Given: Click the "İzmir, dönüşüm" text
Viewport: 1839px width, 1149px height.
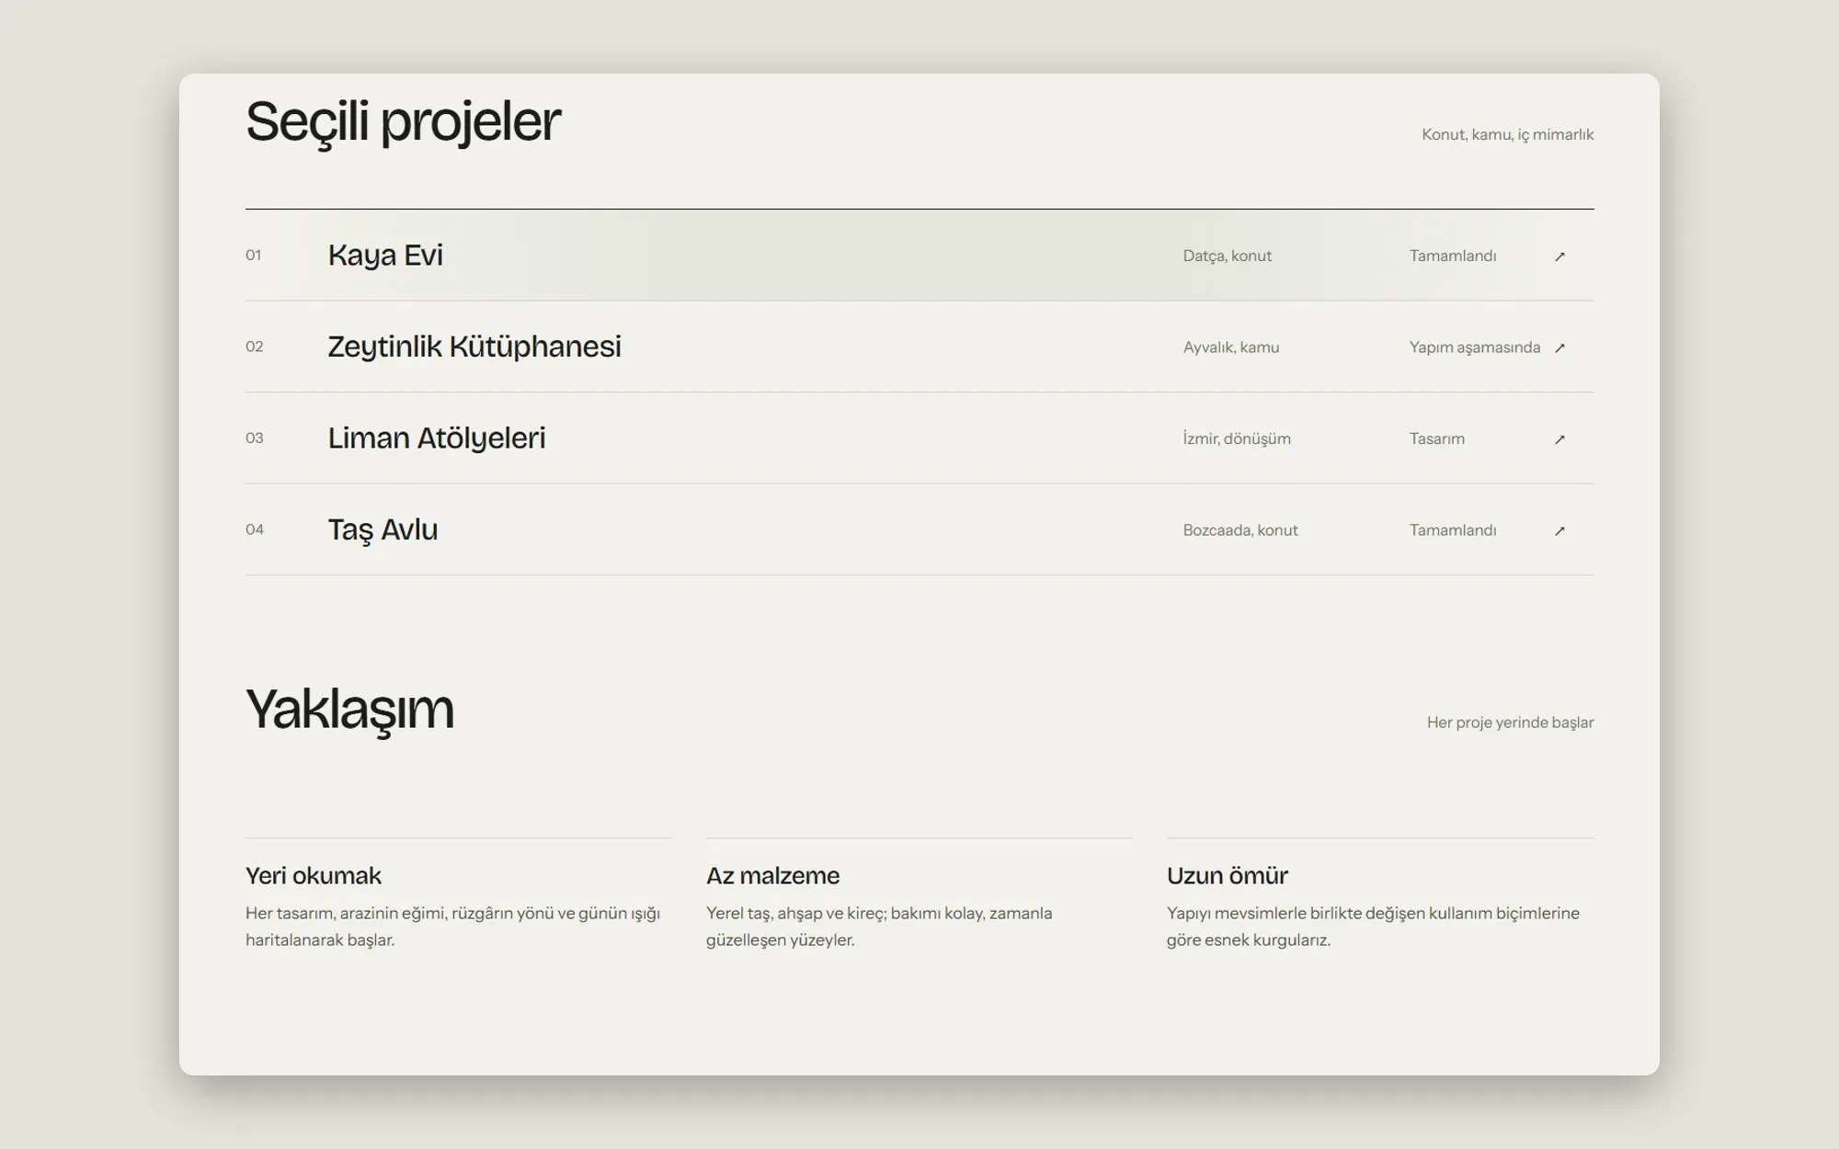Looking at the screenshot, I should (1237, 438).
